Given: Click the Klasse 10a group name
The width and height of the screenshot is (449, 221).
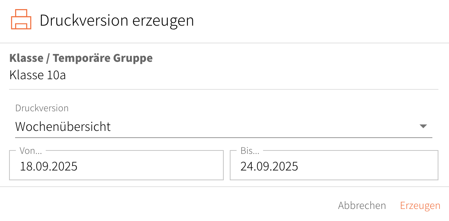Looking at the screenshot, I should (37, 75).
